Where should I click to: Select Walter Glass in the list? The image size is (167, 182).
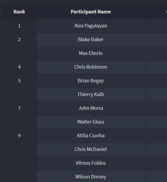(x=91, y=122)
